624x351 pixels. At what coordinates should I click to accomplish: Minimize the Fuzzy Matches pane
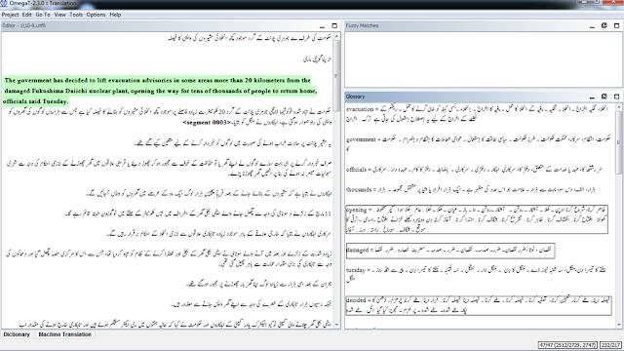592,26
